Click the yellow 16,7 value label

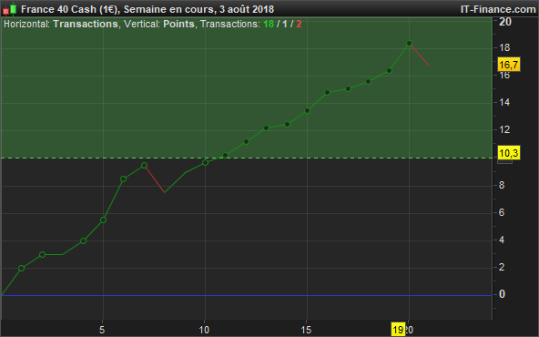[509, 65]
